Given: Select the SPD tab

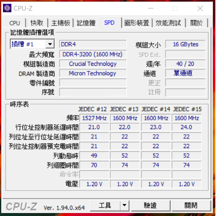Looking at the screenshot, I should click(109, 23).
